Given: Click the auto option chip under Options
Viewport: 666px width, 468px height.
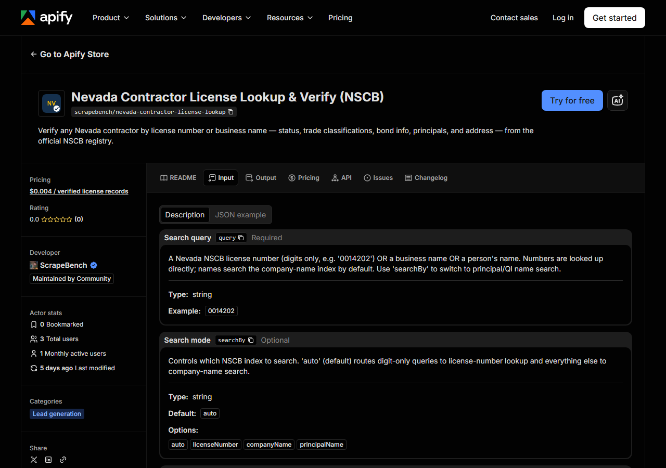Looking at the screenshot, I should point(178,445).
